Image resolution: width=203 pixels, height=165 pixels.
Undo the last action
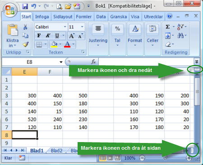click(34, 6)
